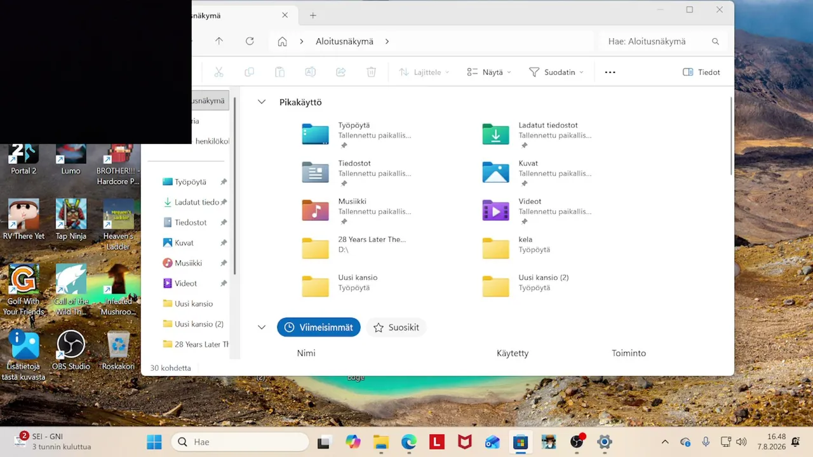Click the navigation pane vertical scrollbar
Viewport: 813px width, 457px height.
(x=235, y=185)
